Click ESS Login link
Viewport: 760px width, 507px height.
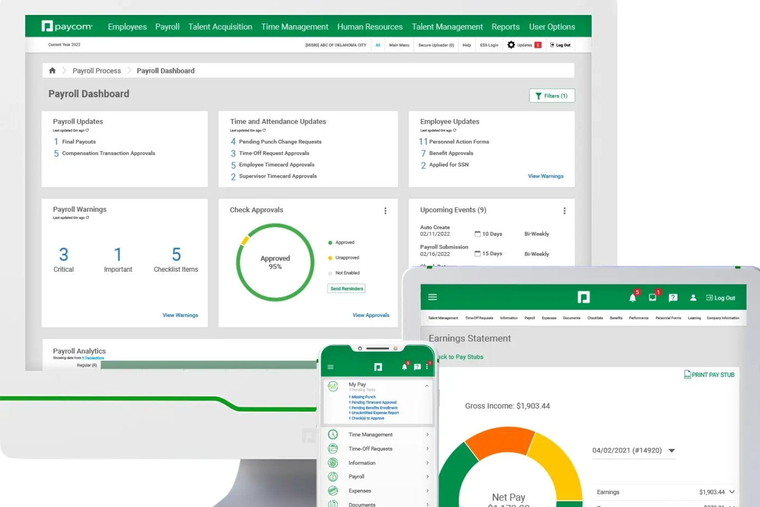pyautogui.click(x=489, y=45)
